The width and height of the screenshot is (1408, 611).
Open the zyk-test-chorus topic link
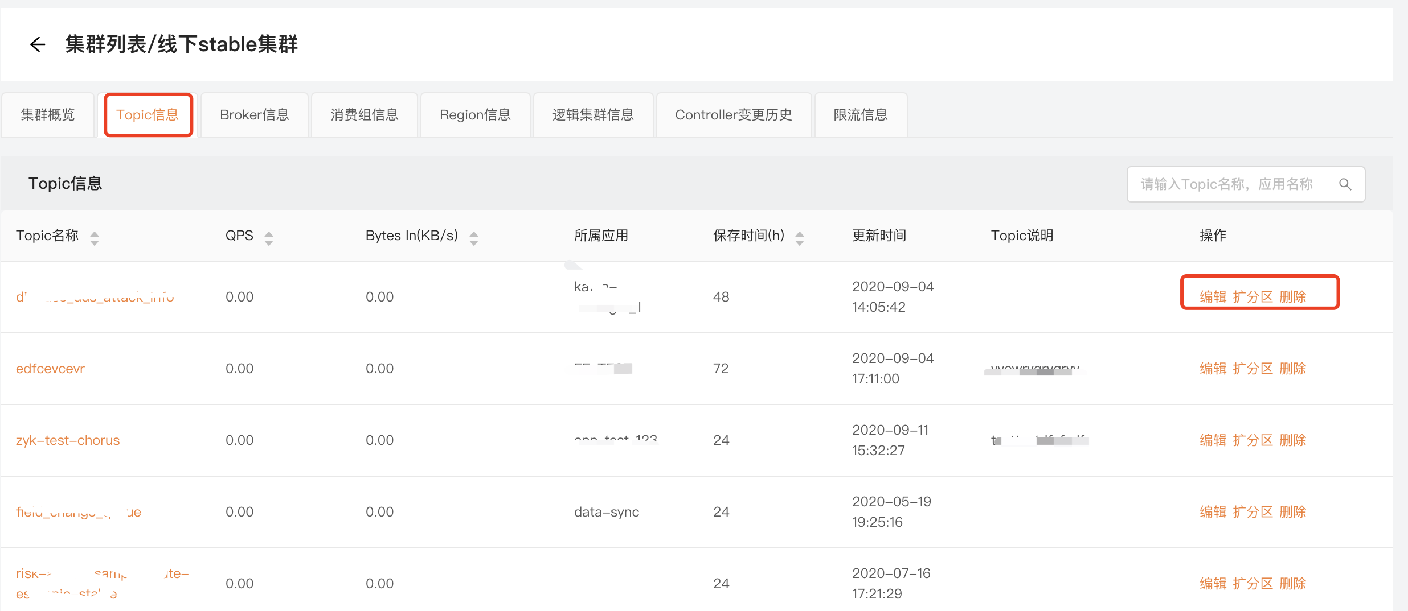coord(68,440)
